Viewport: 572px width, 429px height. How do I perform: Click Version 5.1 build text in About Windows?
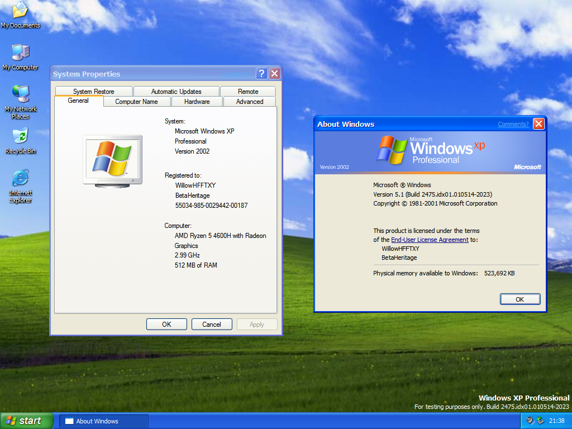(x=433, y=194)
